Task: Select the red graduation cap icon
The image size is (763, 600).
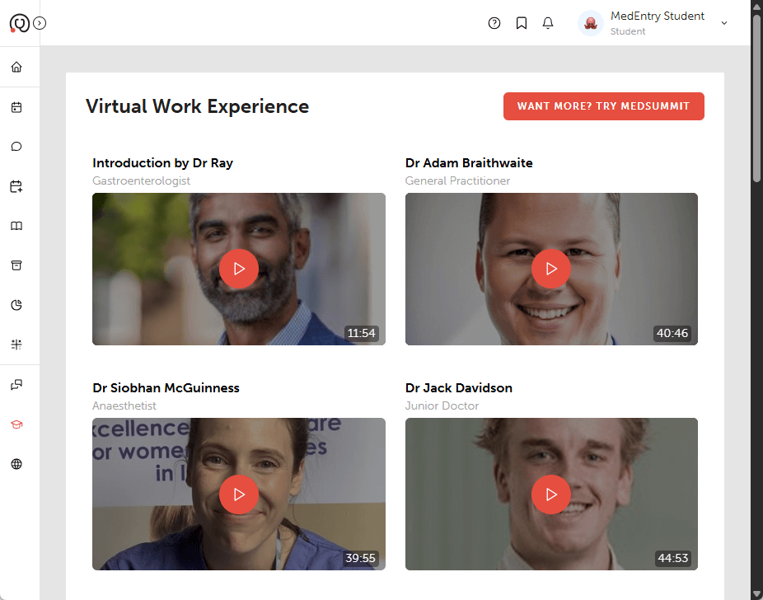Action: (16, 424)
